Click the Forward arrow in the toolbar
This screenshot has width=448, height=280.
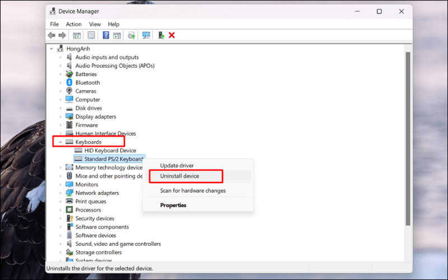pyautogui.click(x=62, y=35)
